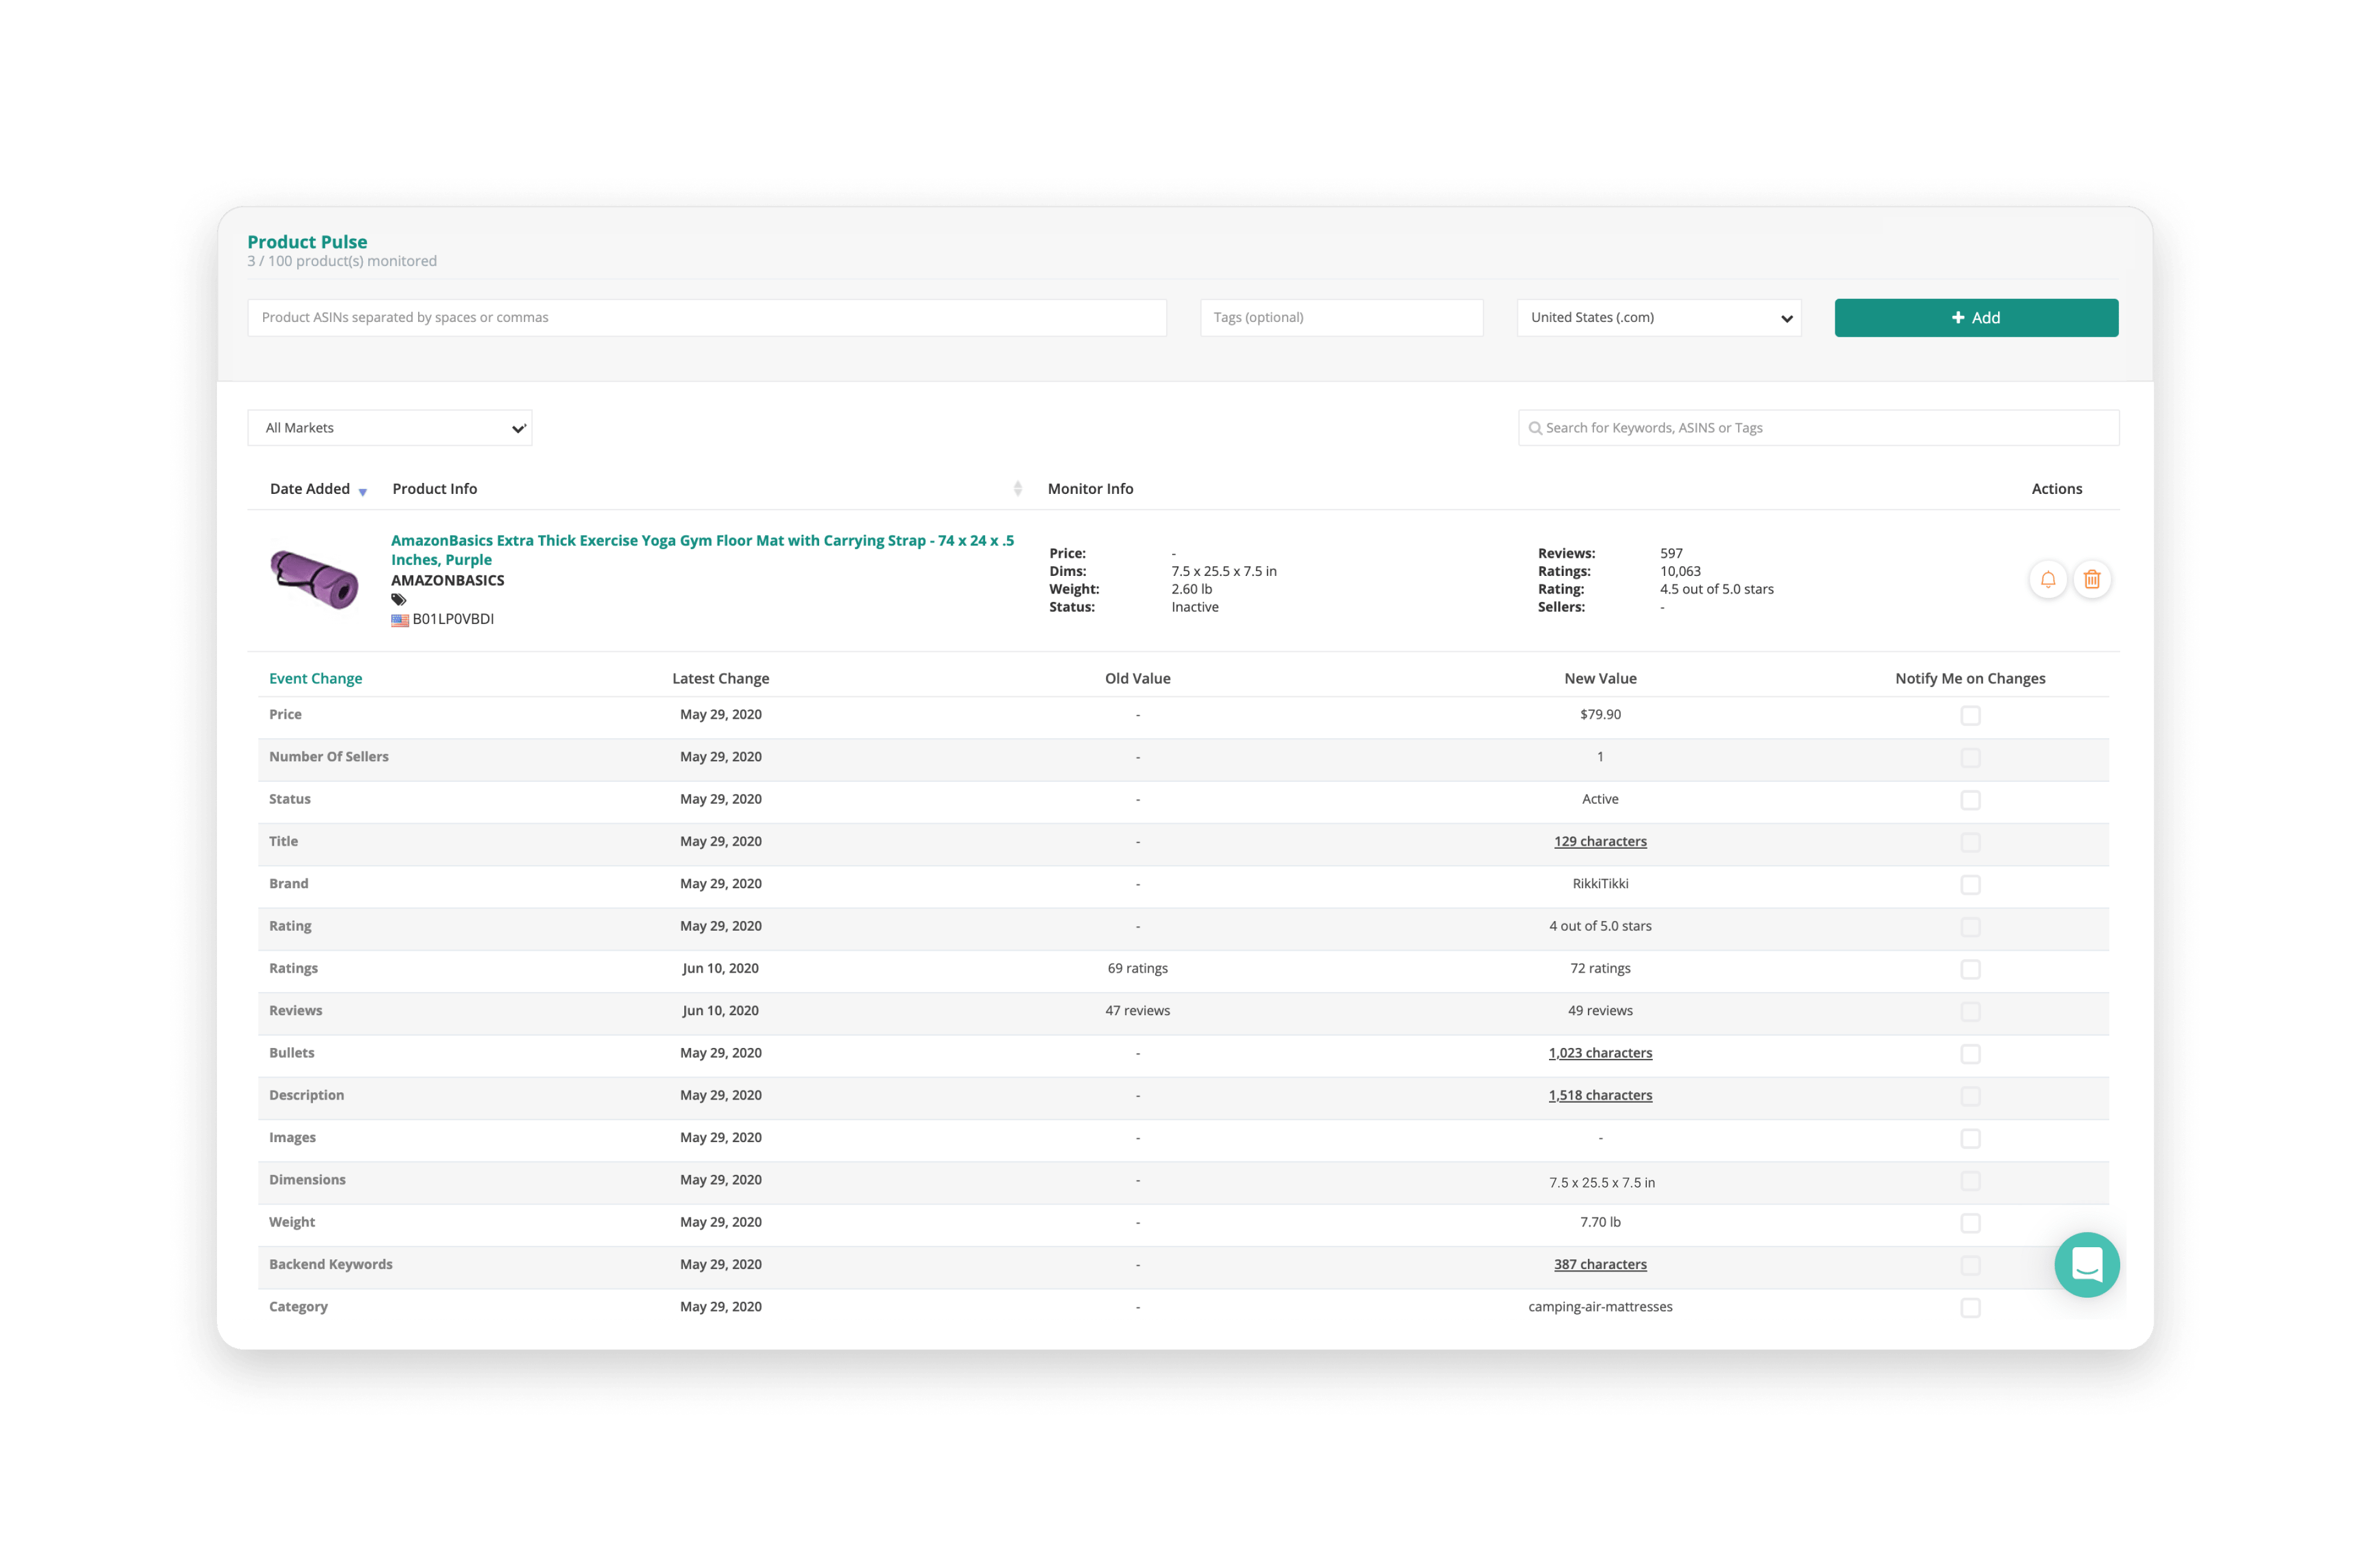This screenshot has width=2370, height=1568.
Task: Click the tag icon under AMAZONBASICS
Action: 398,600
